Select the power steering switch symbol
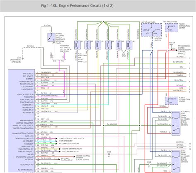The height and width of the screenshot is (173, 196). point(51,37)
